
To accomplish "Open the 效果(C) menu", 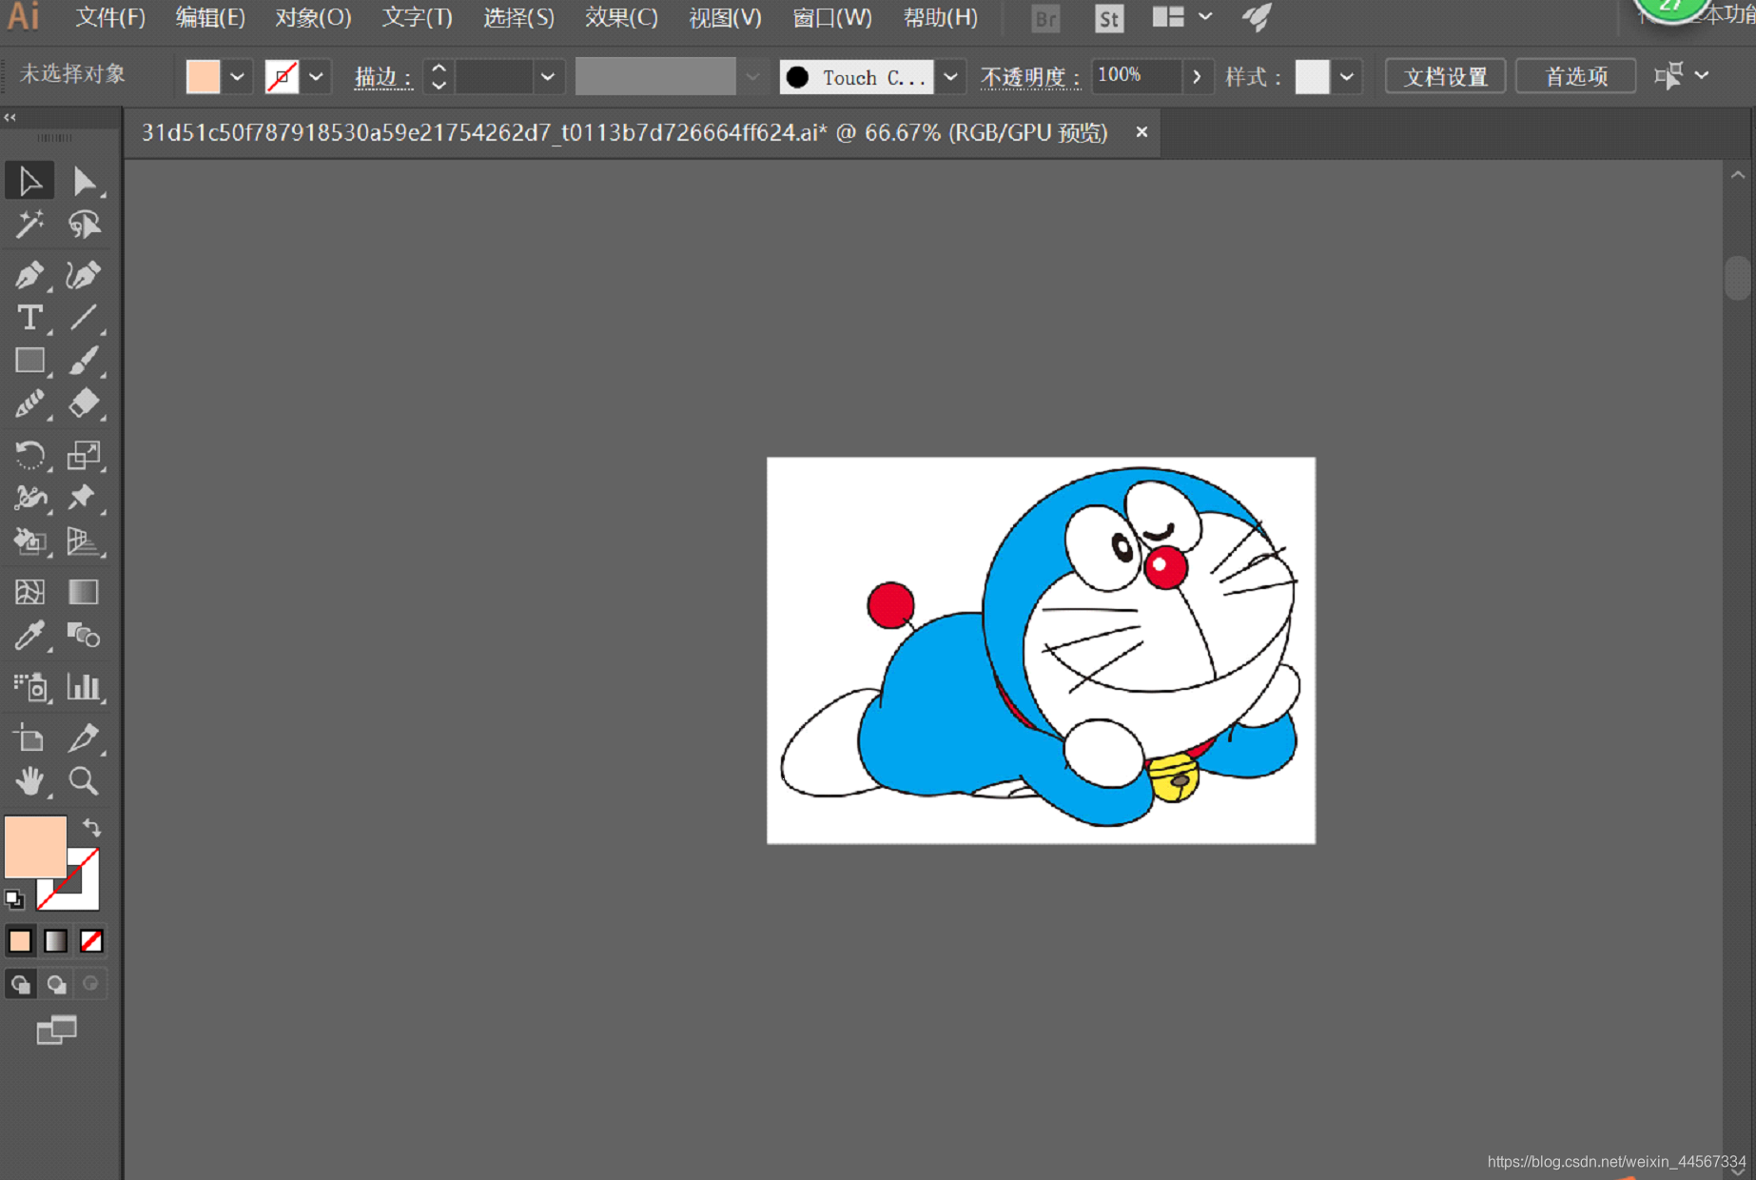I will (x=621, y=17).
